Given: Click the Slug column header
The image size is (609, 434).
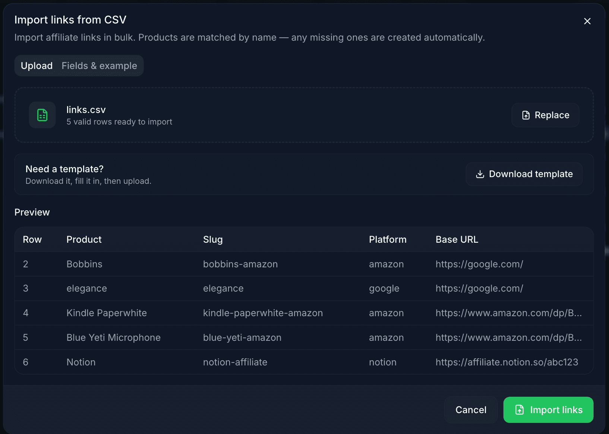Looking at the screenshot, I should tap(212, 239).
